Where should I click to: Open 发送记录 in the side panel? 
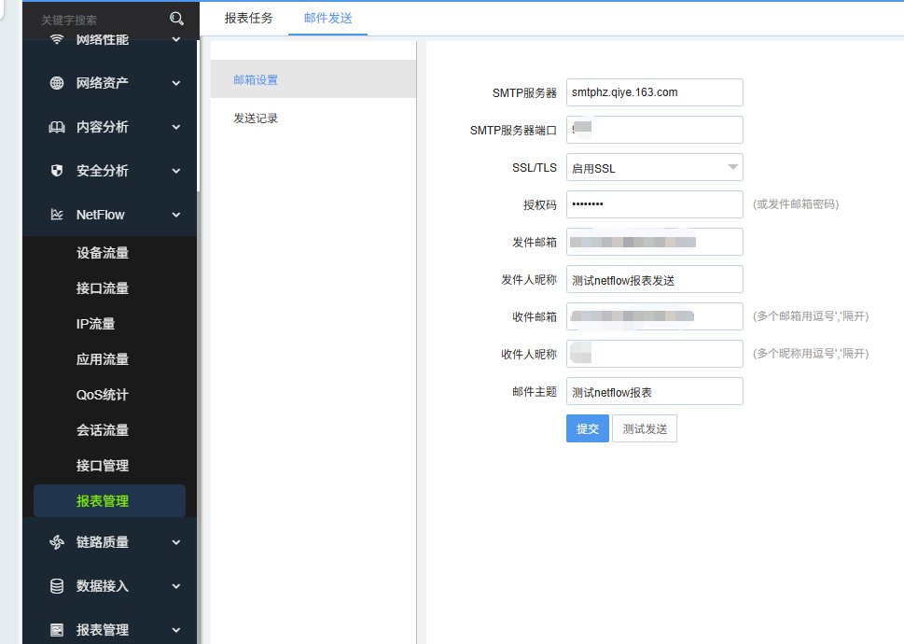256,119
